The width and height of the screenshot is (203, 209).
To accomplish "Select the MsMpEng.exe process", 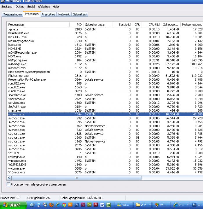I will click(x=105, y=60).
